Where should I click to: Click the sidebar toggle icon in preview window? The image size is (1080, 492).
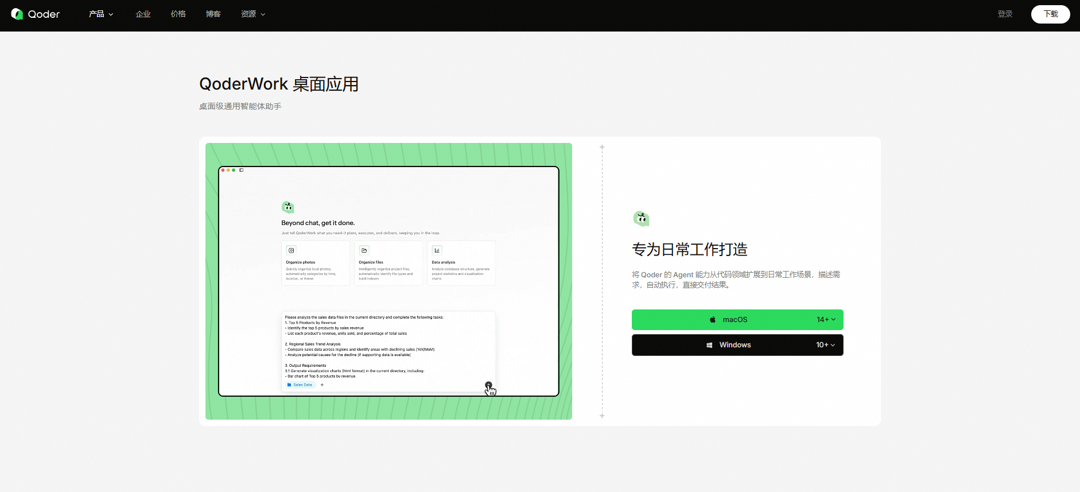242,170
